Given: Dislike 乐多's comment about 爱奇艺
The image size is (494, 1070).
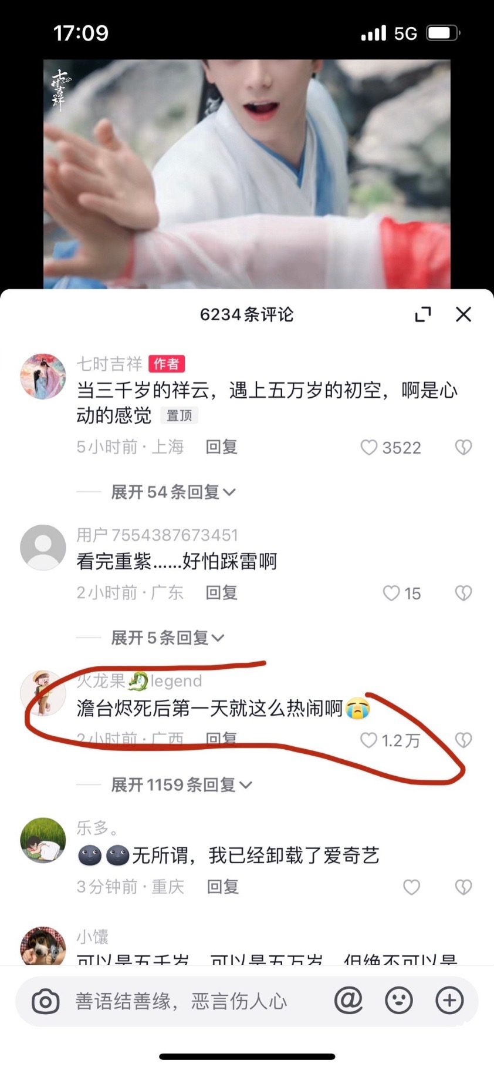Looking at the screenshot, I should click(x=463, y=887).
